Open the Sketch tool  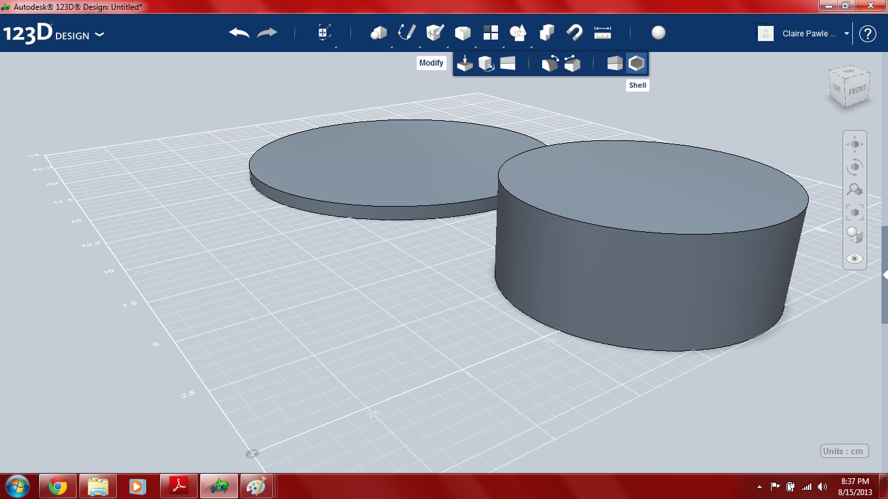tap(406, 33)
